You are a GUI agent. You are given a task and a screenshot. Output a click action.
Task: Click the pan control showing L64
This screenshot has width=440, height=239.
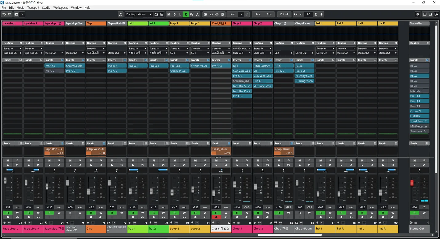12,171
